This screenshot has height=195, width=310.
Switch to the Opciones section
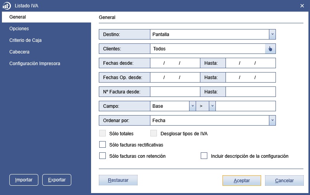click(x=19, y=29)
